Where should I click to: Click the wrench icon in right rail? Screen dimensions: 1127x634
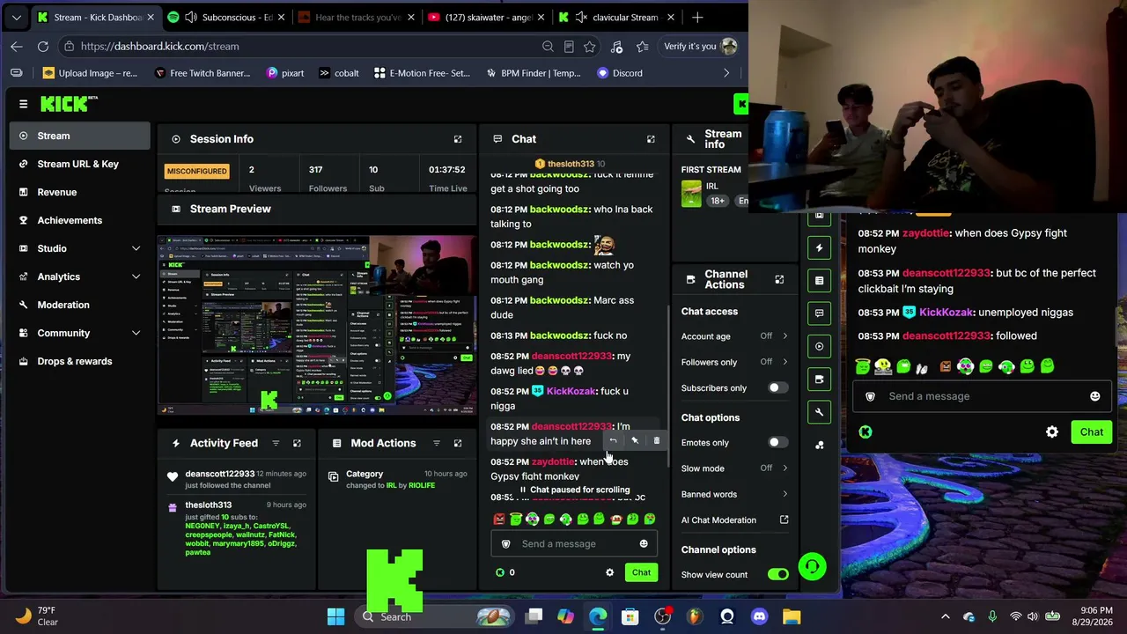(820, 412)
